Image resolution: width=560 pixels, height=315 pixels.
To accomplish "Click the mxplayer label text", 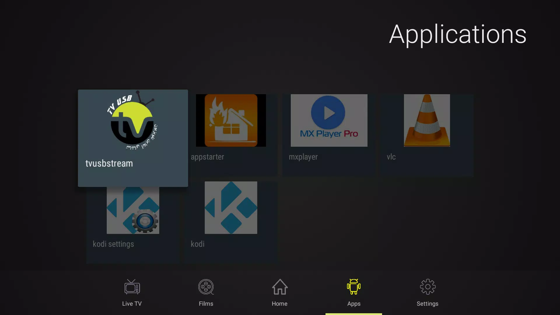I will (303, 157).
